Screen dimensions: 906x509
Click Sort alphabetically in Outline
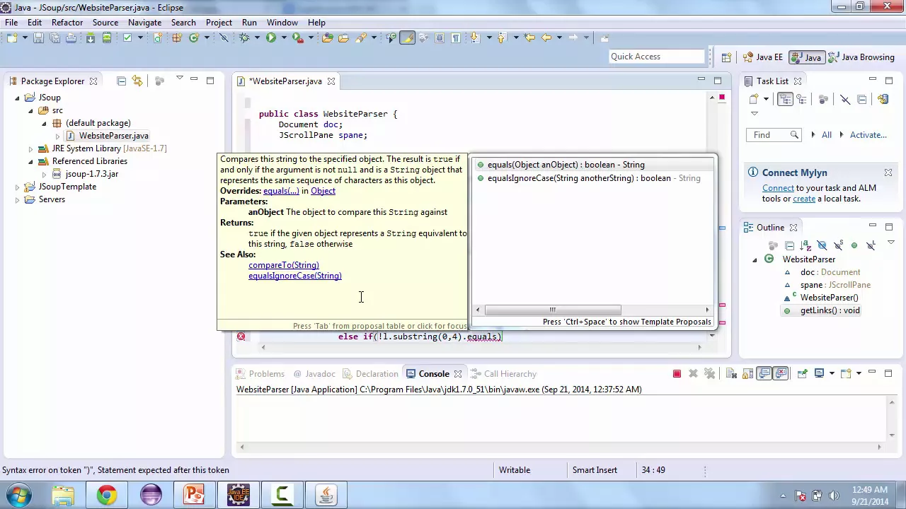coord(805,245)
